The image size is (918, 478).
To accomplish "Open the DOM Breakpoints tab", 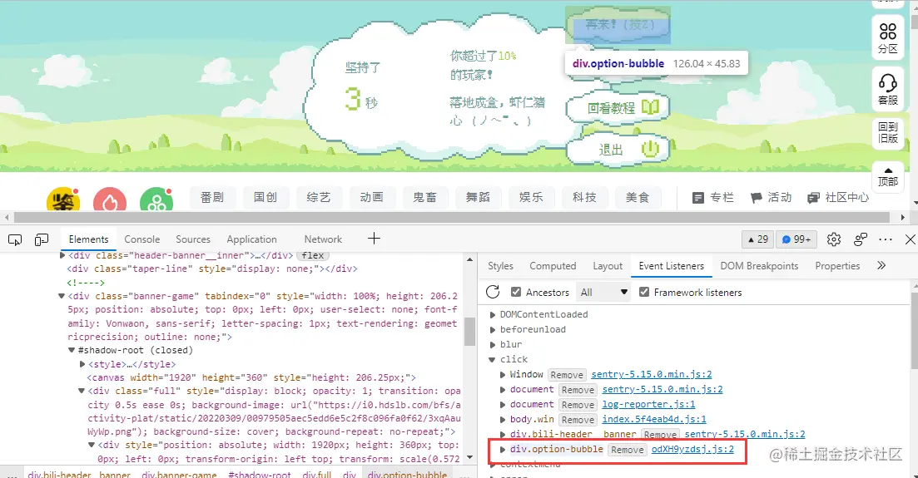I will 759,266.
